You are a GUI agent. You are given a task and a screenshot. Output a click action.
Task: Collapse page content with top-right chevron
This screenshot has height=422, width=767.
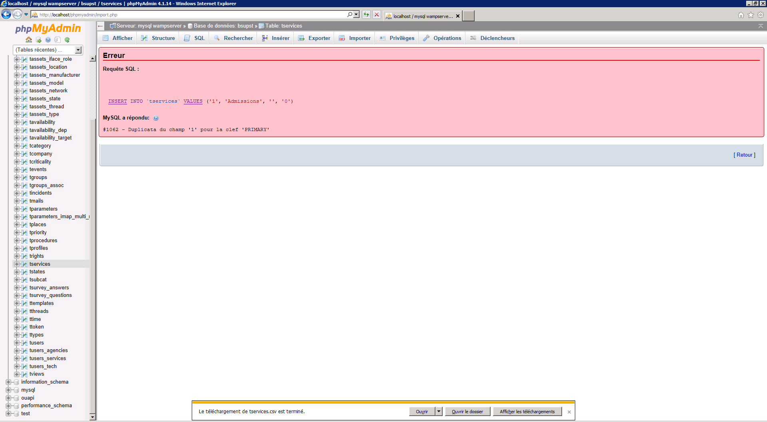[761, 25]
